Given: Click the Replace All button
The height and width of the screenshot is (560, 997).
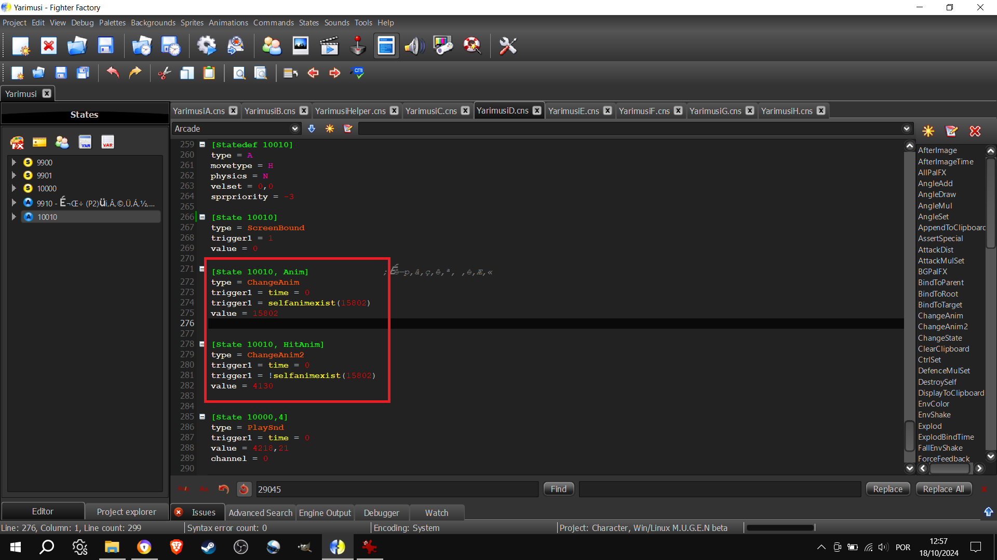Looking at the screenshot, I should tap(944, 489).
